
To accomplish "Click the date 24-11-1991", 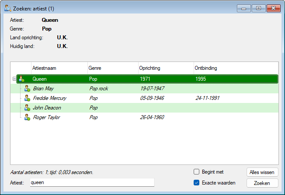I will click(207, 98).
